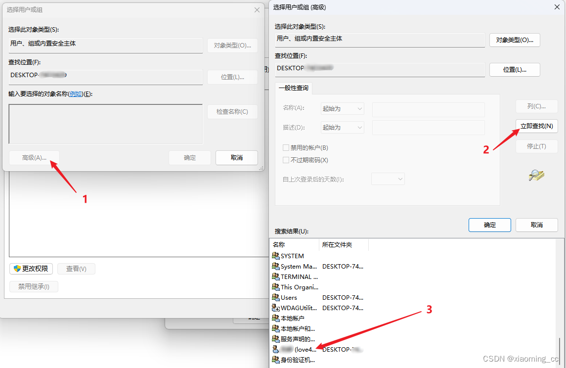Click the 描述(D) text field
The width and height of the screenshot is (566, 368).
pos(429,128)
